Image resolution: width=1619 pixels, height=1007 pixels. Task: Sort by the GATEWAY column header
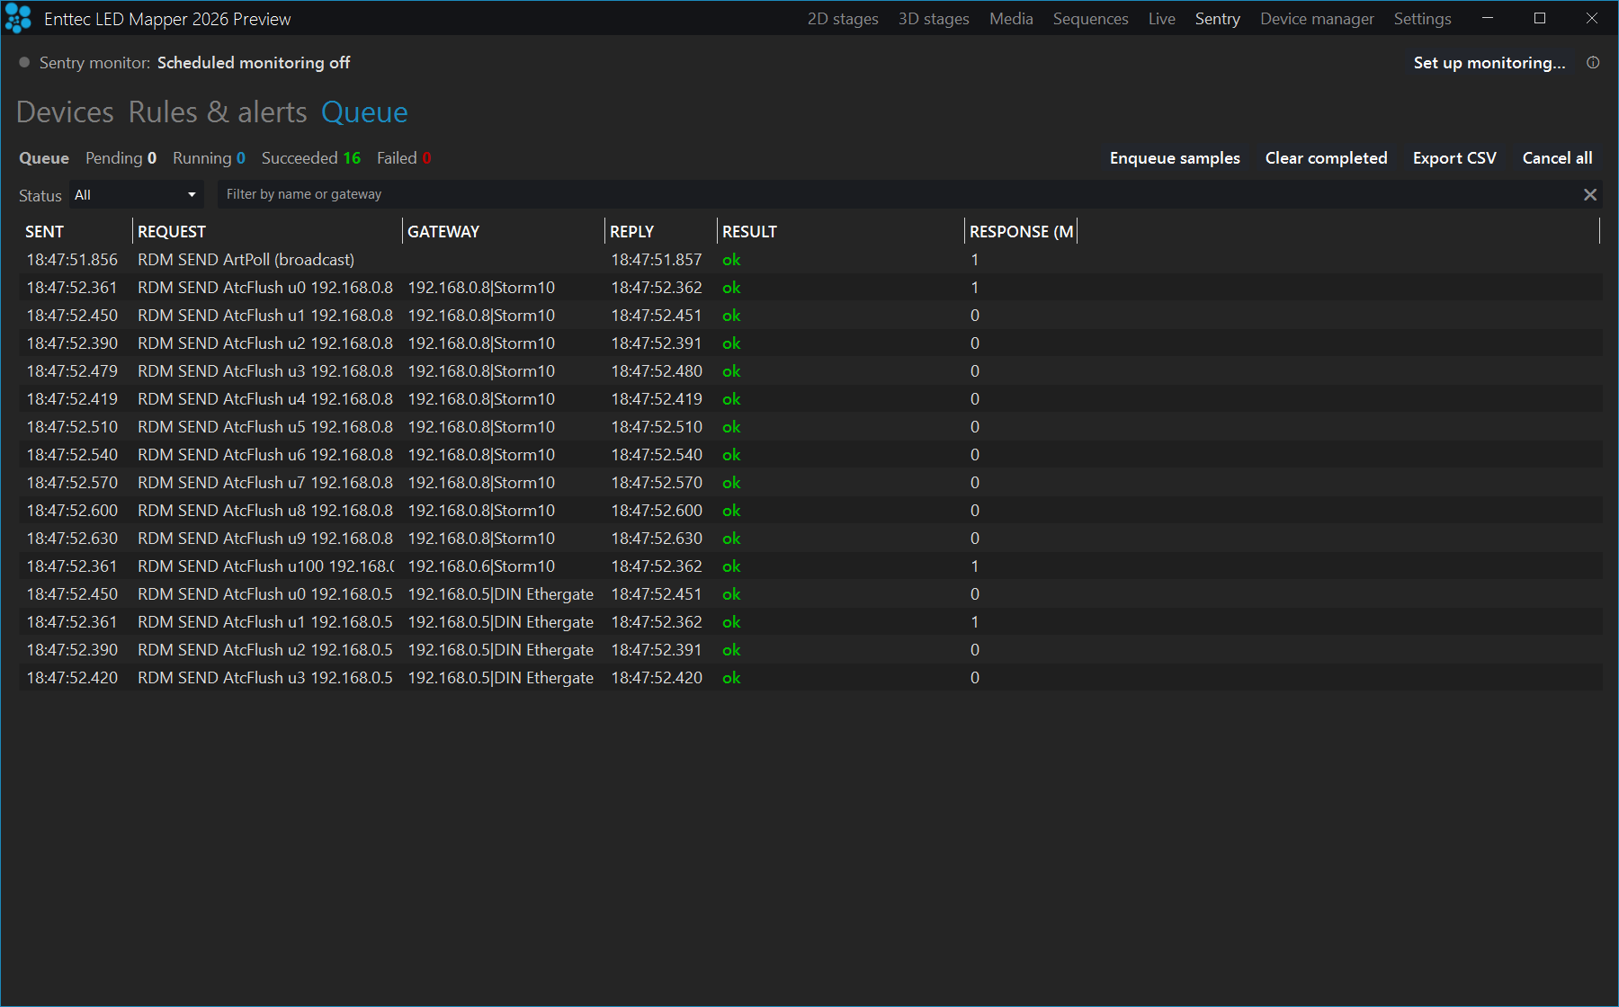(x=504, y=232)
